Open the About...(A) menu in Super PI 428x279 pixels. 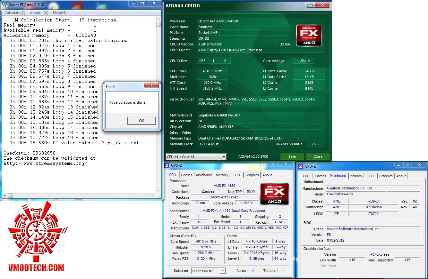[x=39, y=13]
